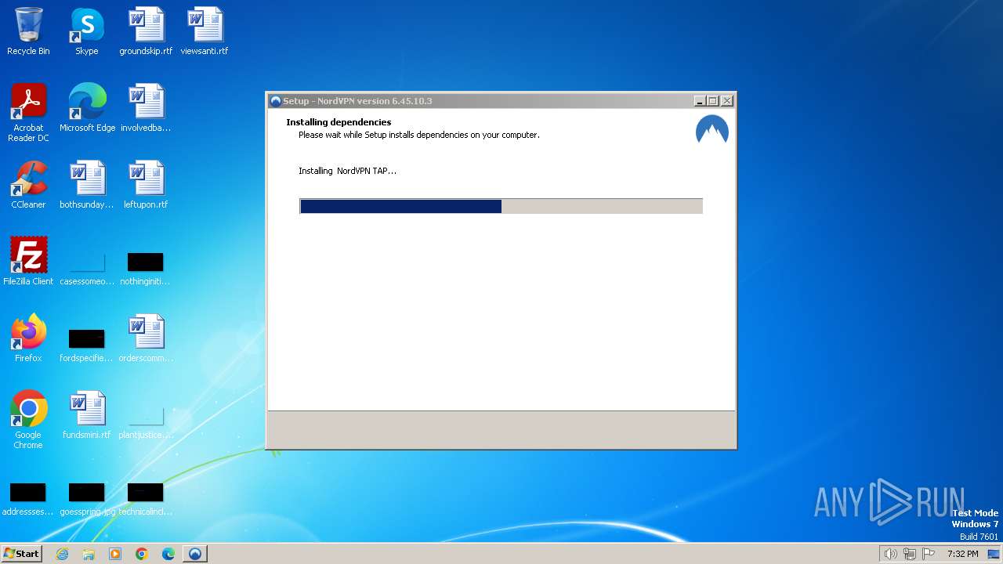This screenshot has width=1003, height=564.
Task: Select the involvedba... document icon
Action: click(x=146, y=107)
